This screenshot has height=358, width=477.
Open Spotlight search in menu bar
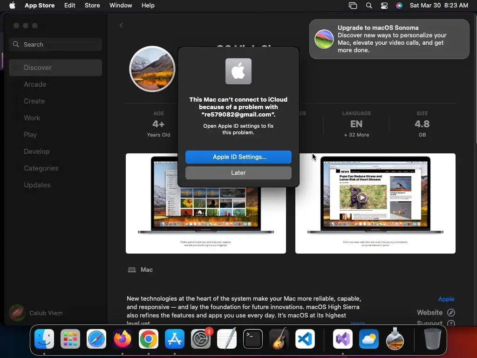tap(369, 5)
